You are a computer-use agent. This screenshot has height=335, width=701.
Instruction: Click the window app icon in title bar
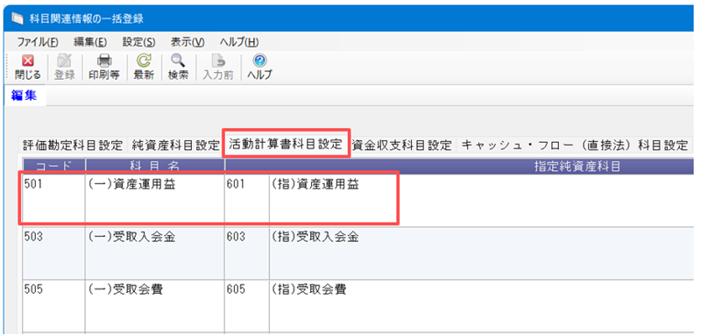pyautogui.click(x=17, y=18)
